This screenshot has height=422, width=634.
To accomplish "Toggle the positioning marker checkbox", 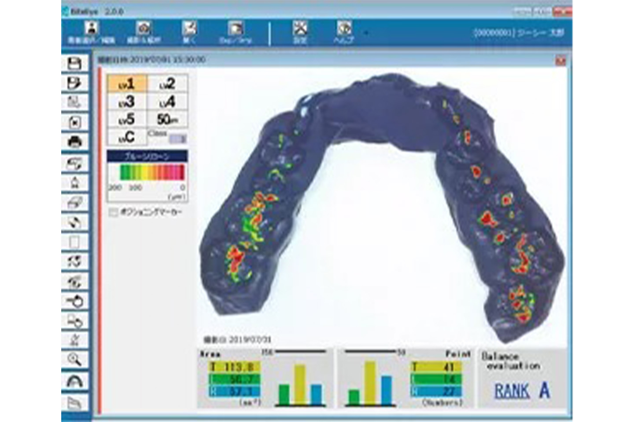I will click(114, 213).
